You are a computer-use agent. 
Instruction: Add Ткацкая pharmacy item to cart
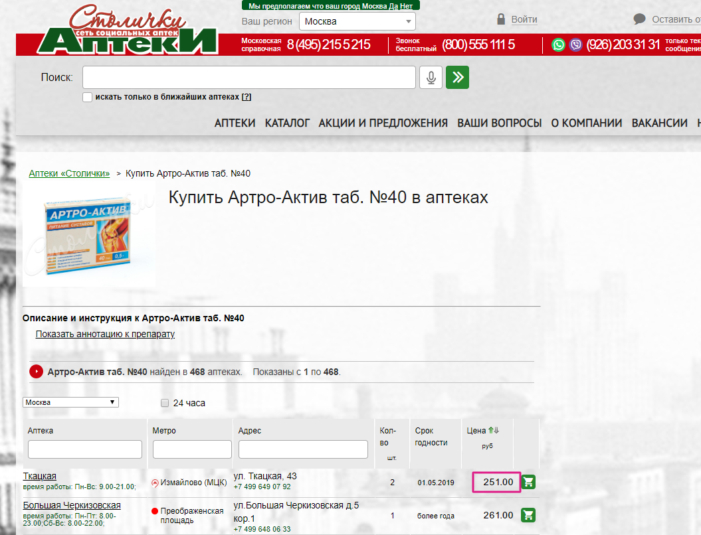point(528,482)
